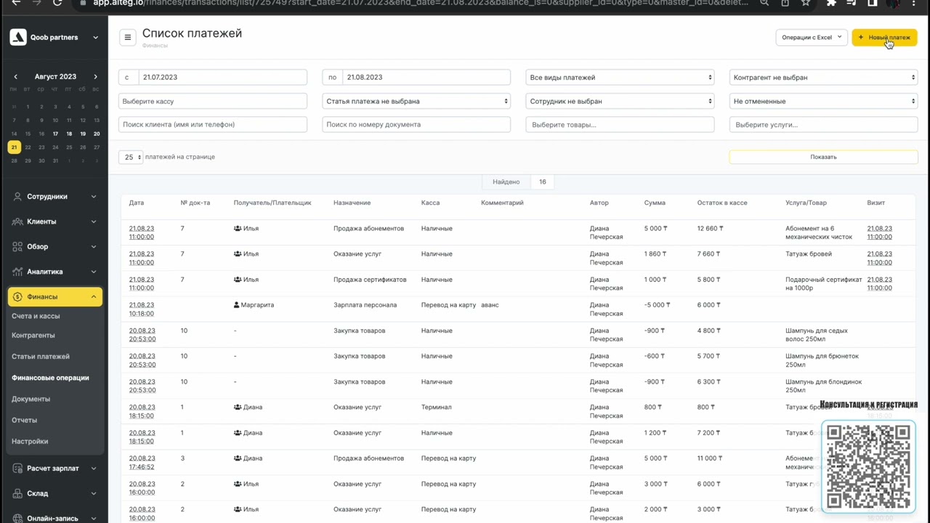This screenshot has height=523, width=930.
Task: Go to previous month in calendar
Action: [16, 76]
